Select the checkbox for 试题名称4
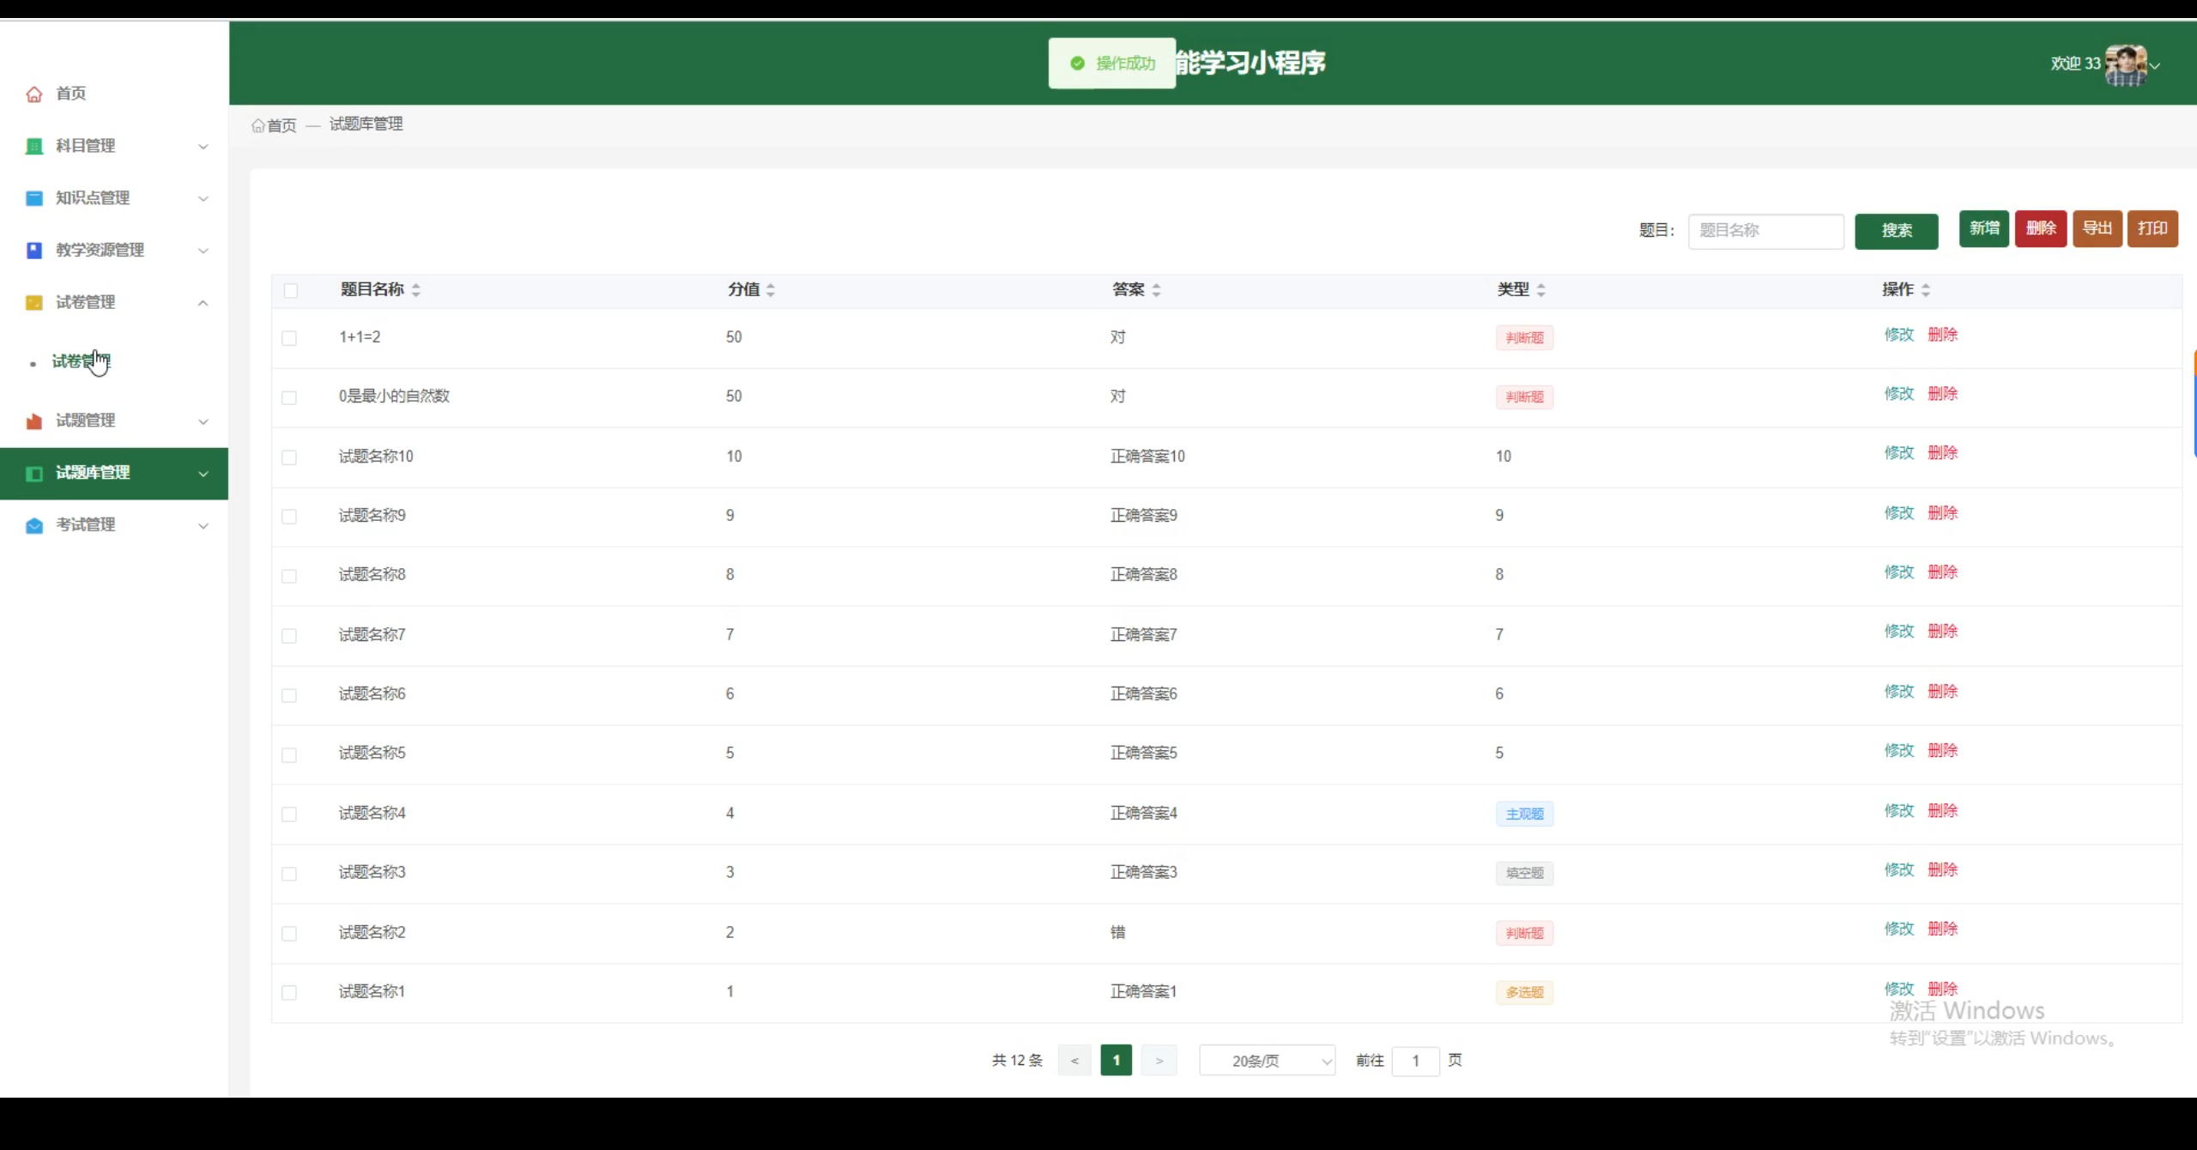The image size is (2197, 1150). click(289, 814)
